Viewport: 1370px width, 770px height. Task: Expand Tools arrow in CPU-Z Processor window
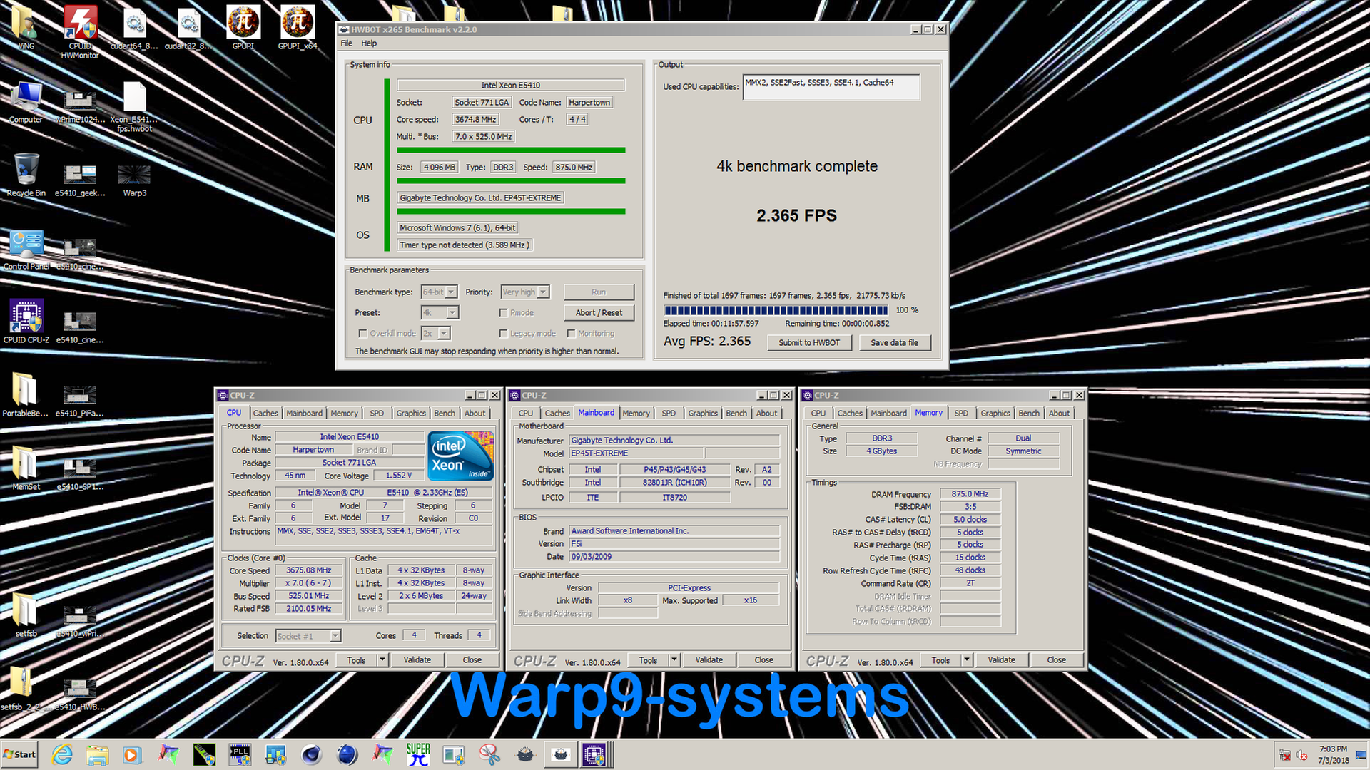tap(382, 660)
